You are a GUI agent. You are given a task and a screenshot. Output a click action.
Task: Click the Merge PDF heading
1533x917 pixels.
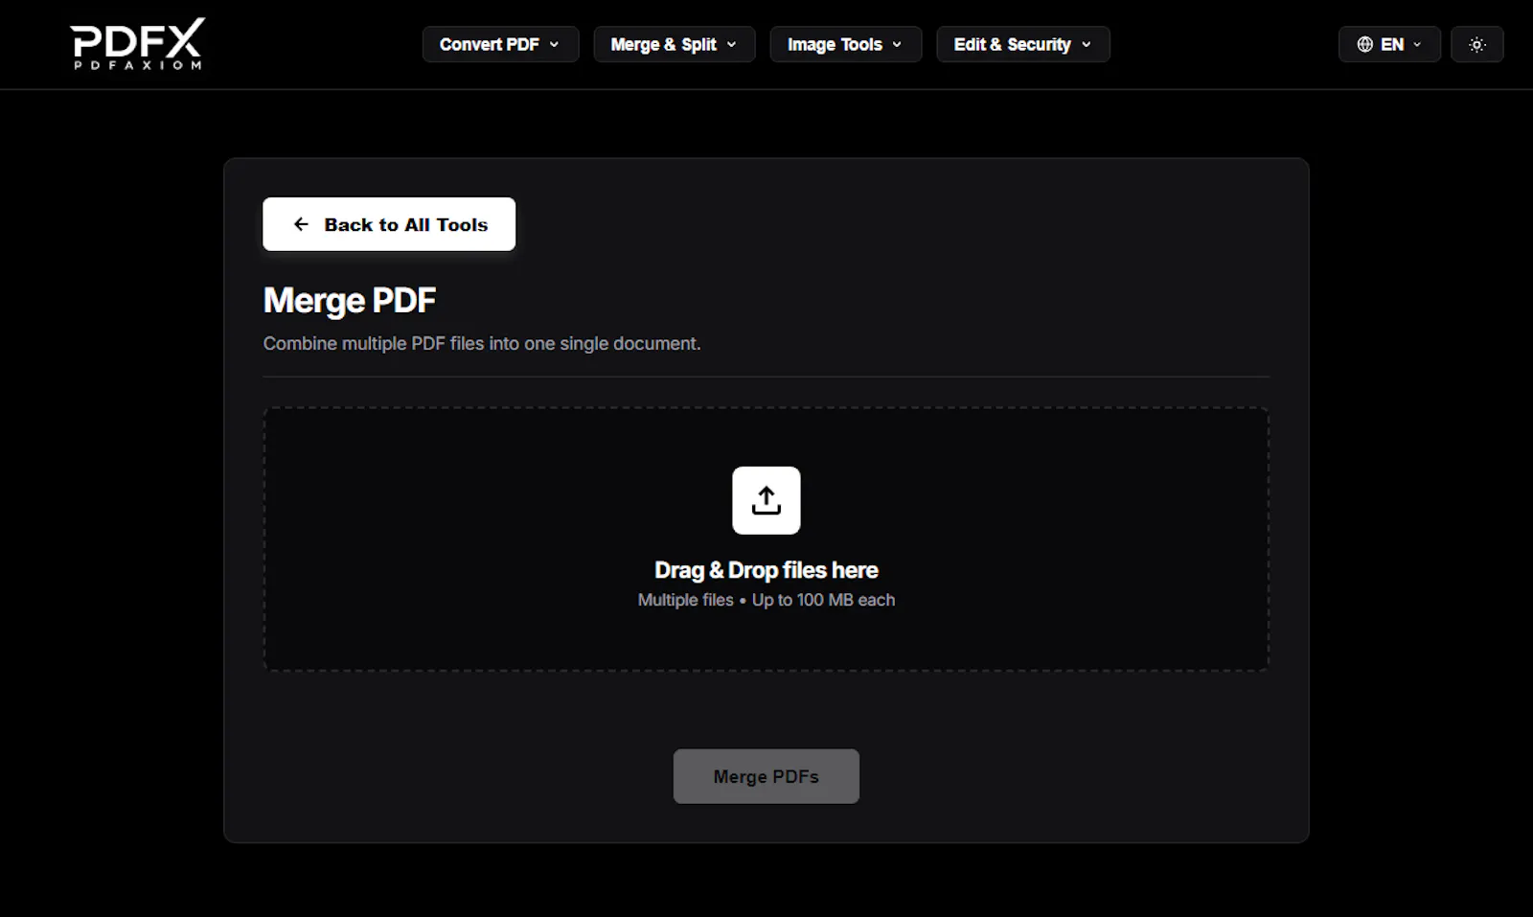(x=350, y=301)
